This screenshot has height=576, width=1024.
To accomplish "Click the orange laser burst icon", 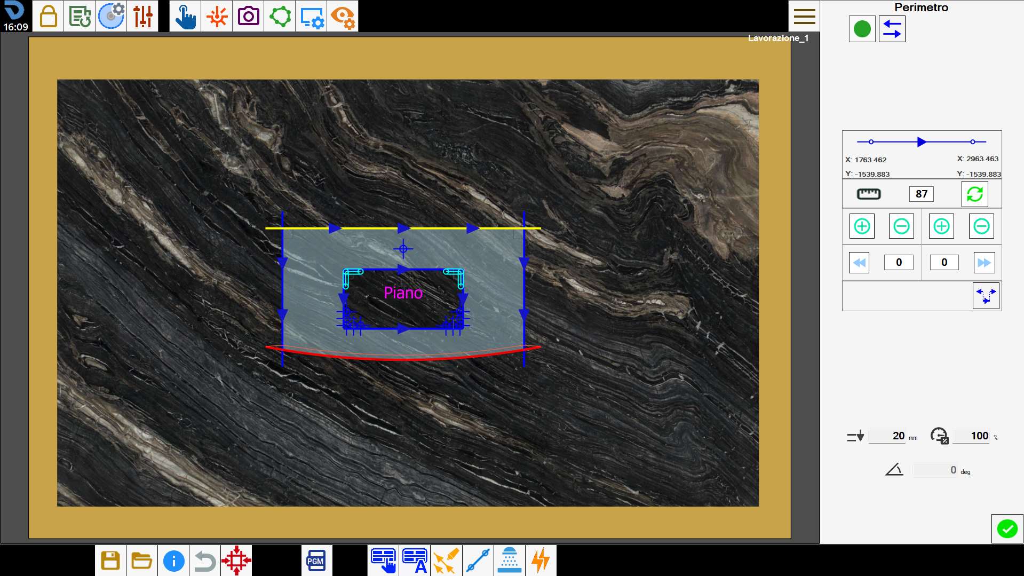I will click(217, 16).
